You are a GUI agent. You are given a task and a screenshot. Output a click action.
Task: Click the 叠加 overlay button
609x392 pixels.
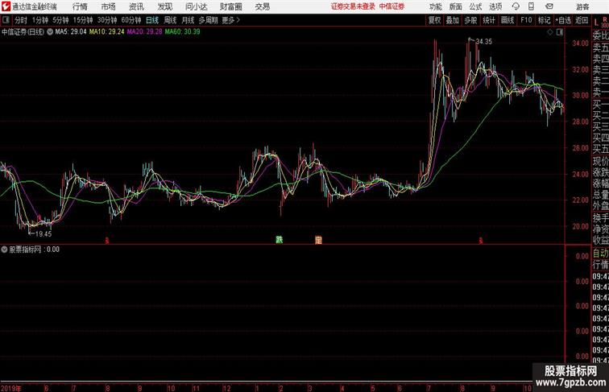(453, 20)
